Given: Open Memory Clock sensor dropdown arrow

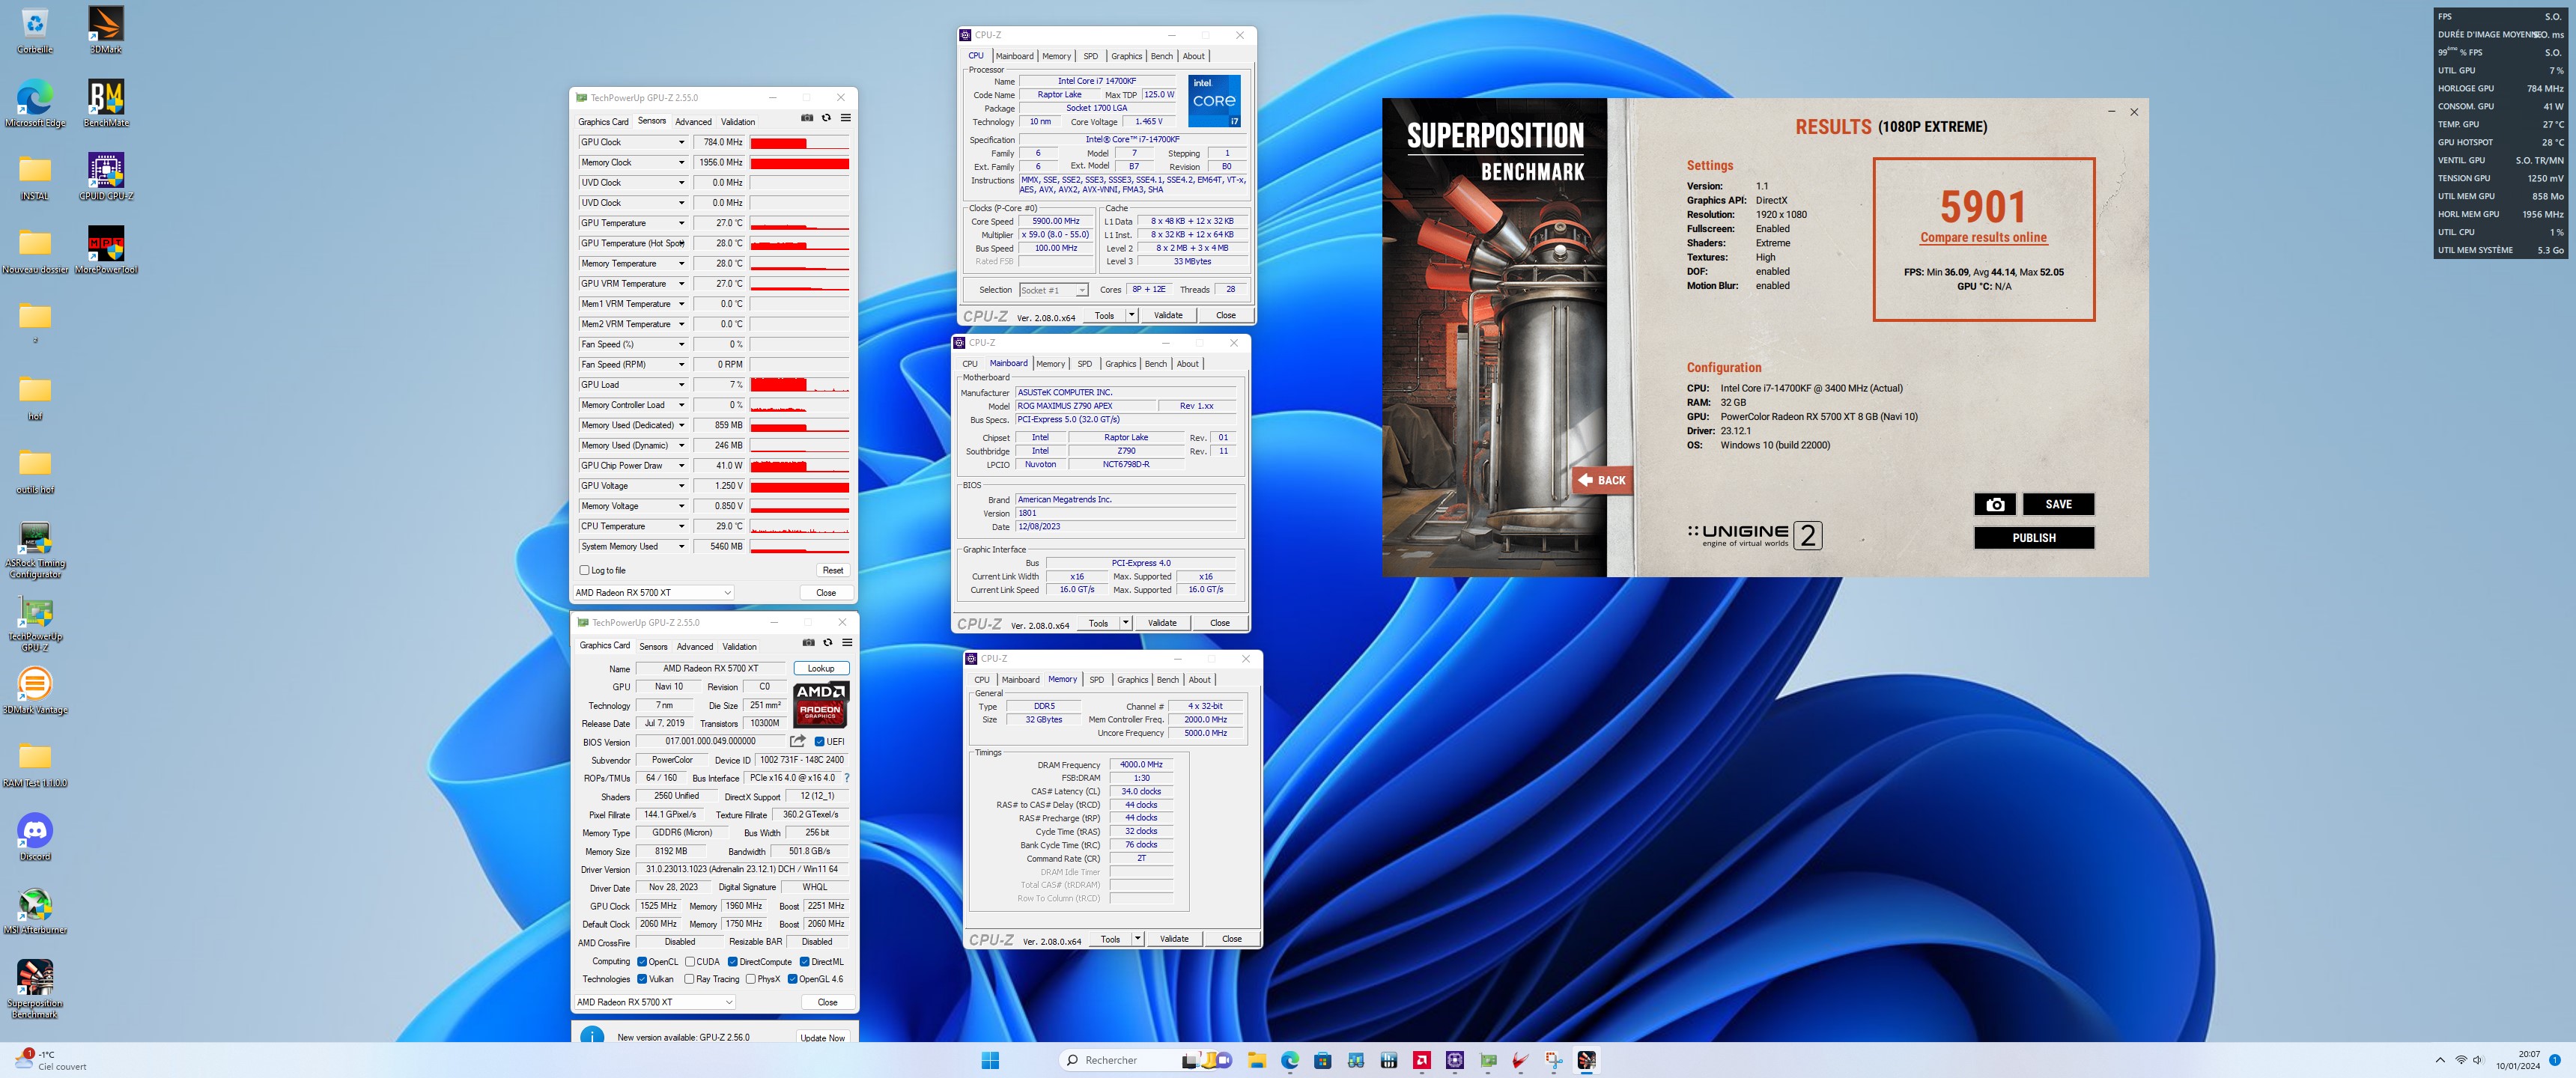Looking at the screenshot, I should (x=682, y=162).
